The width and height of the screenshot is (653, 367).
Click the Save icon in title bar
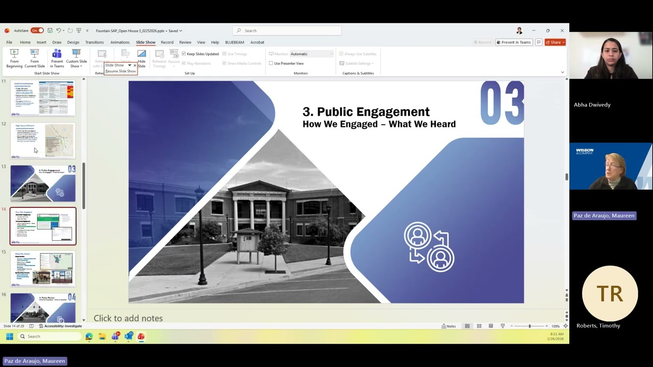49,31
